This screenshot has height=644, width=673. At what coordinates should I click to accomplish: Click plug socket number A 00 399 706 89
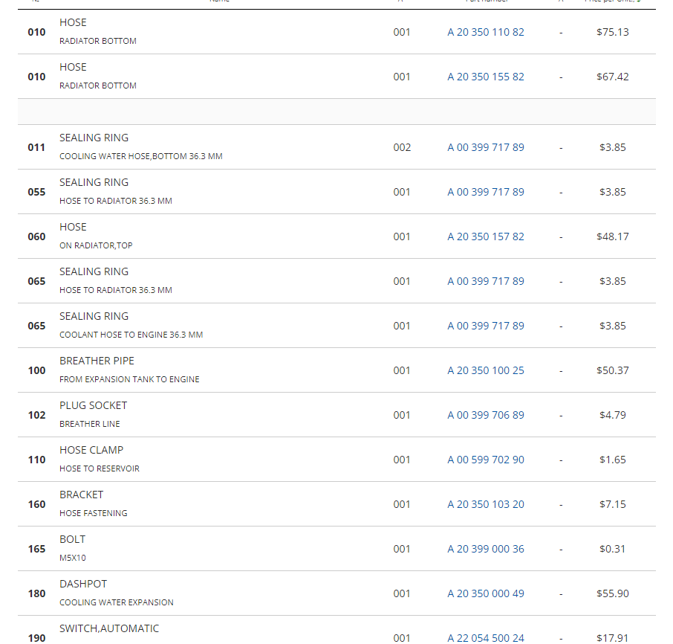486,415
